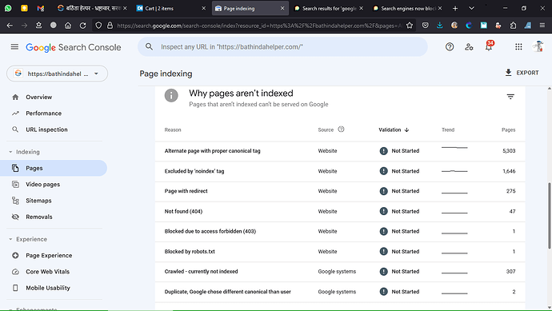This screenshot has width=552, height=311.
Task: Click the page vertical scrollbar thumb
Action: click(x=549, y=215)
